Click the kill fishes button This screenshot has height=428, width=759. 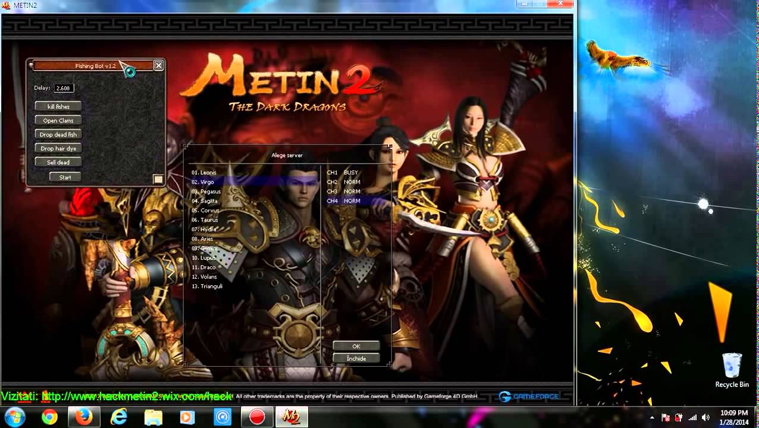(x=58, y=106)
